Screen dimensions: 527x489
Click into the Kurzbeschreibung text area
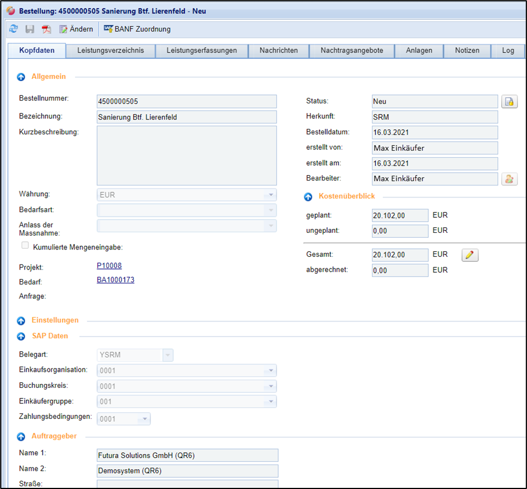pyautogui.click(x=186, y=156)
